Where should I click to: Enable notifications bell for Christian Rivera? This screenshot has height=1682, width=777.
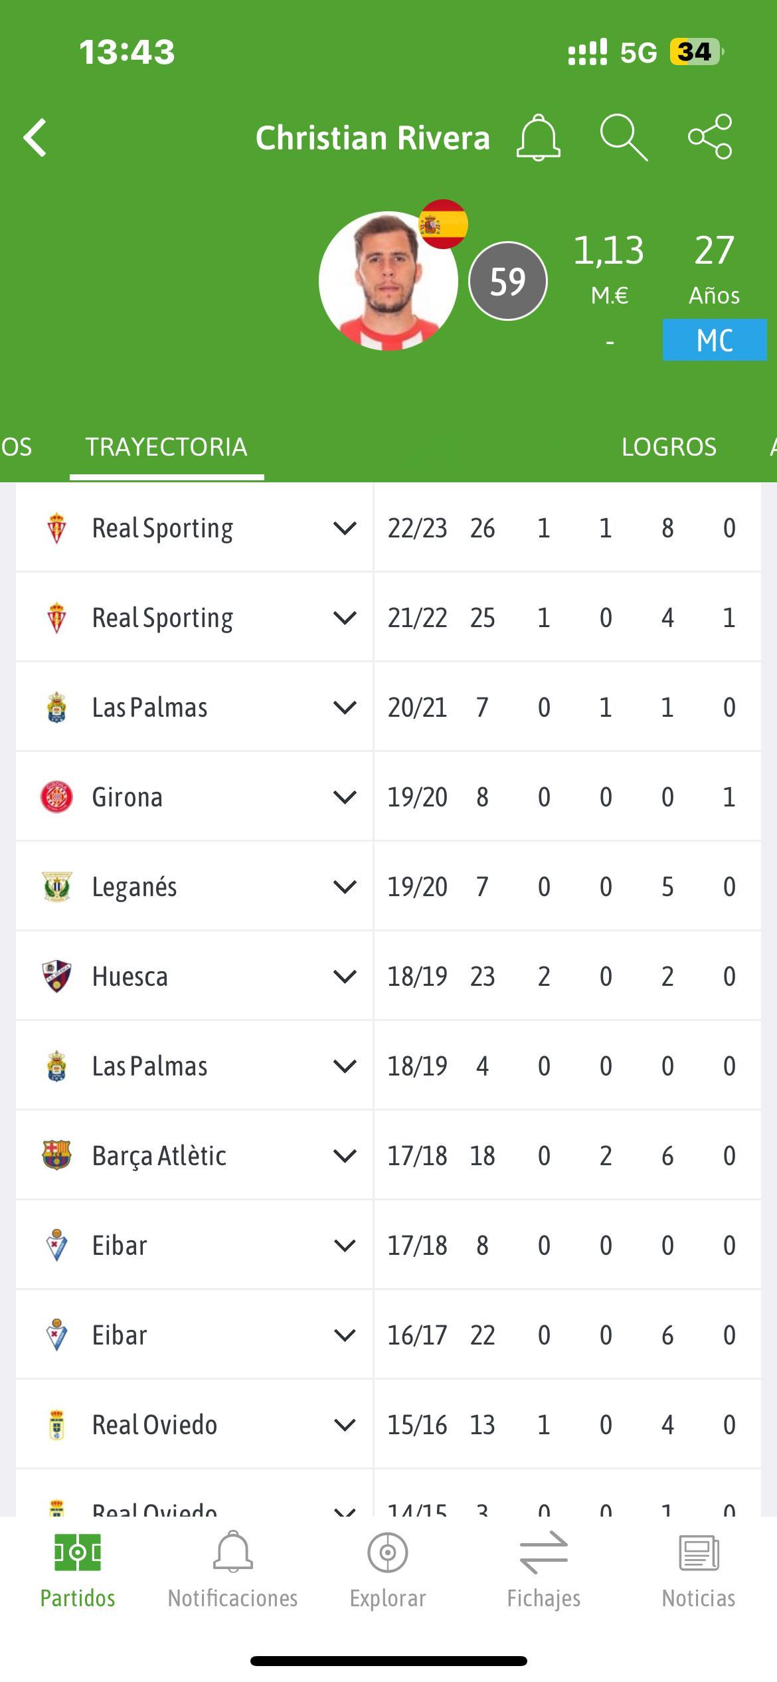click(x=538, y=138)
